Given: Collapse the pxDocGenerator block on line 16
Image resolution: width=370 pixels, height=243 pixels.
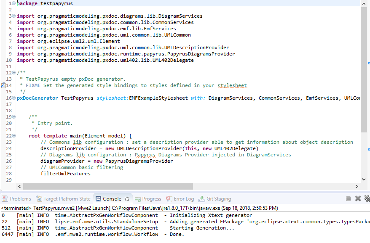Looking at the screenshot, I should coord(14,98).
